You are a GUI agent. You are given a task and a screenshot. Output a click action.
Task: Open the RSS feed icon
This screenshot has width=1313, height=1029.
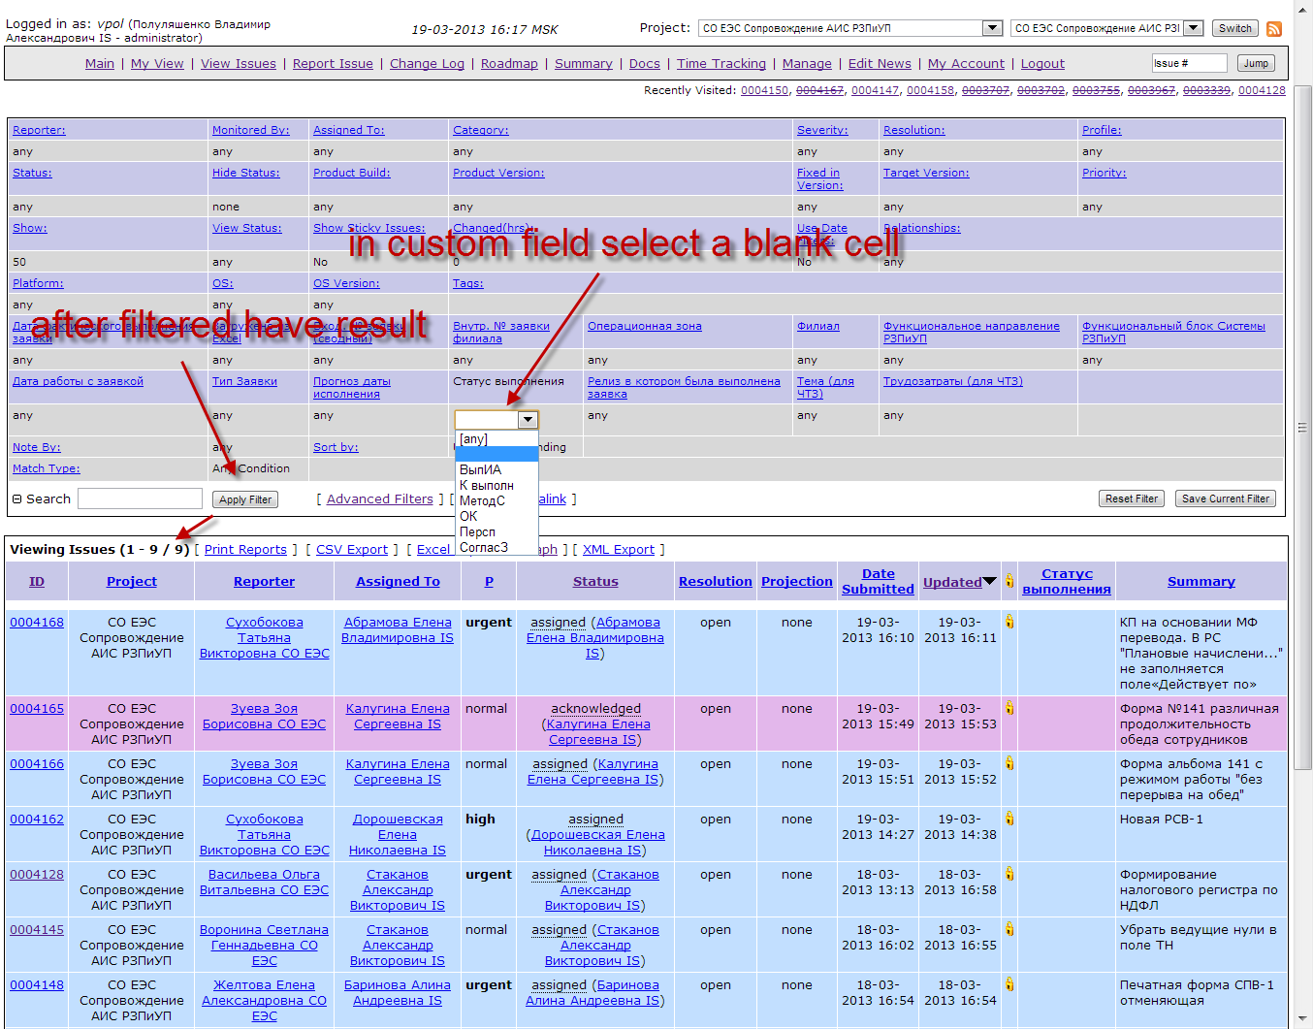tap(1274, 29)
